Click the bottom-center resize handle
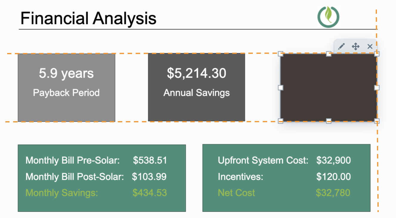This screenshot has height=218, width=396. 329,121
